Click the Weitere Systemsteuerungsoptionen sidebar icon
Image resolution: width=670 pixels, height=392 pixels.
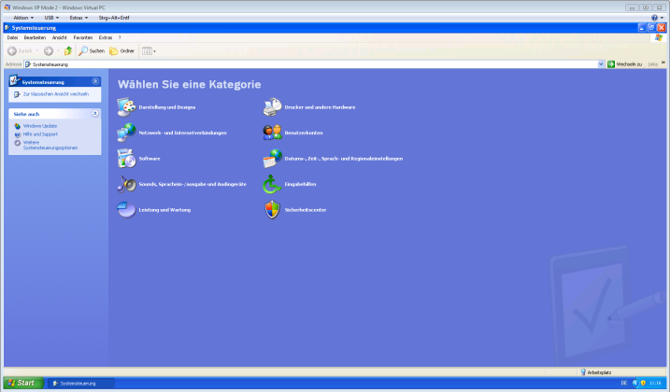point(18,143)
